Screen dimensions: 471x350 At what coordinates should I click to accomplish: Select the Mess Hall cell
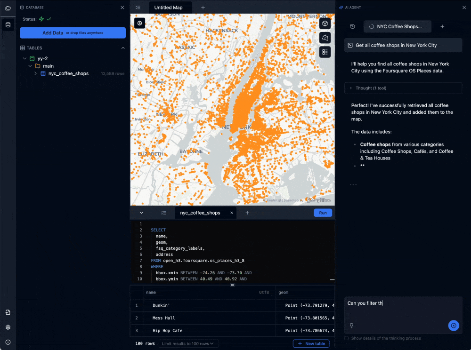tap(210, 318)
